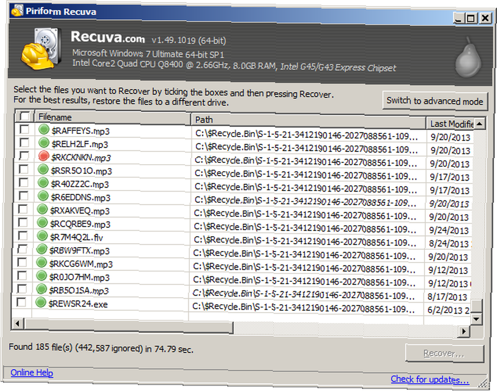Click the vertical scrollbar down arrow

click(476, 319)
